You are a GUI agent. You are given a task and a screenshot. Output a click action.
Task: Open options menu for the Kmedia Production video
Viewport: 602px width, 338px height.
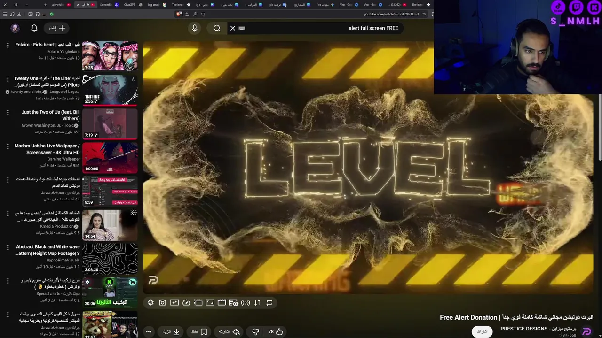pyautogui.click(x=8, y=214)
